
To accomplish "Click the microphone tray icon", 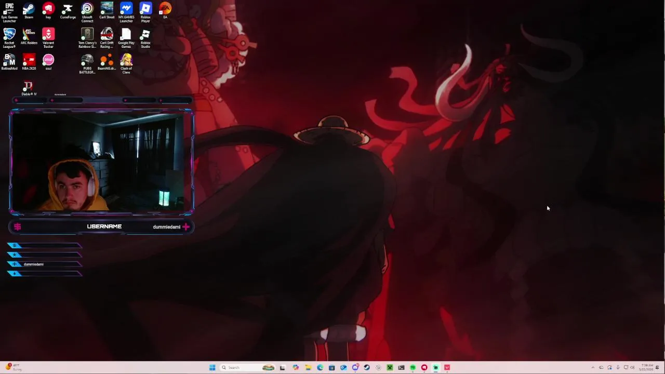I will tap(618, 367).
